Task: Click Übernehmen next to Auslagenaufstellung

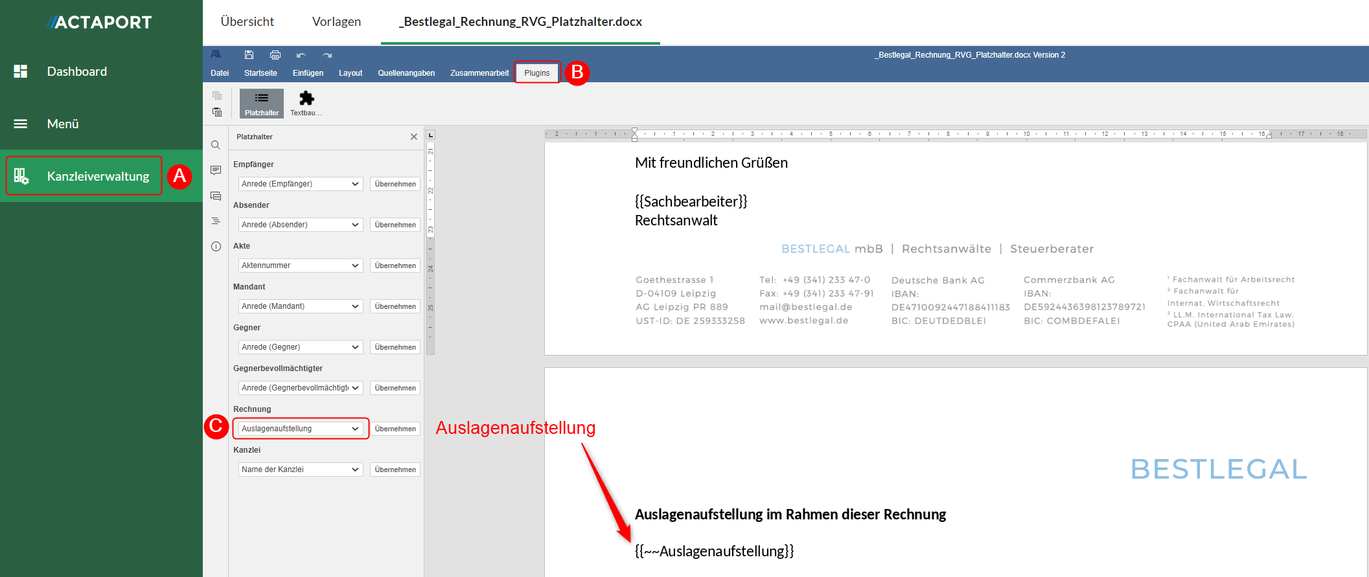Action: (395, 429)
